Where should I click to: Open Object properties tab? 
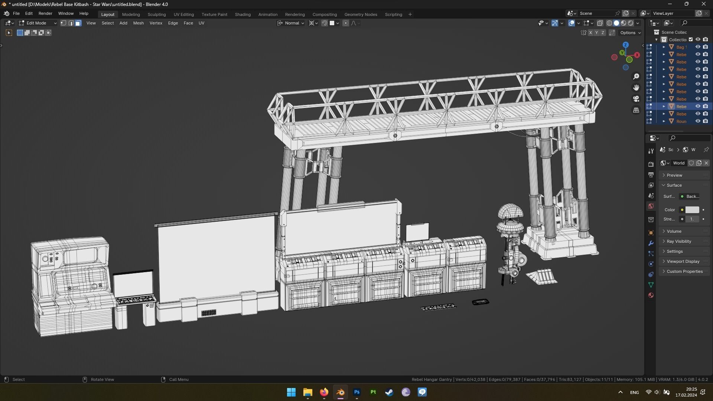click(651, 233)
